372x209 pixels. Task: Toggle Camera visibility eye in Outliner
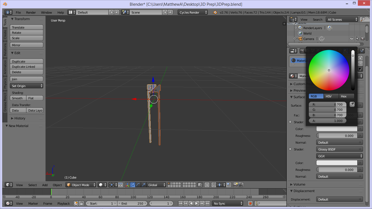pyautogui.click(x=352, y=39)
